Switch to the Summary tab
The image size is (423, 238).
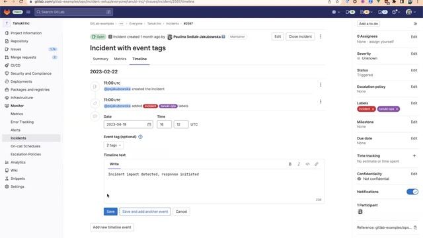[x=100, y=59]
